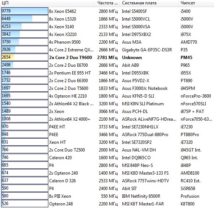
Task: Select the 4x Opteron HE 2210 row
Action: coord(107,96)
